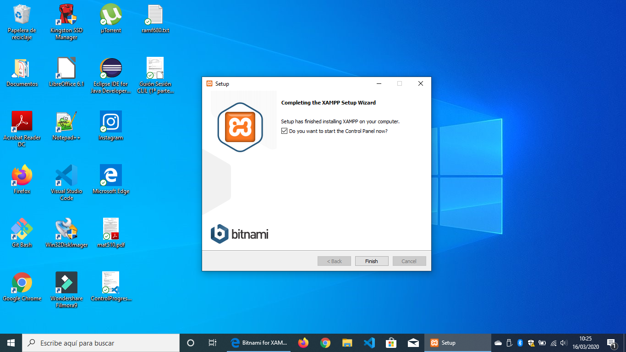Open File Explorer from the taskbar
Image resolution: width=626 pixels, height=352 pixels.
pos(347,343)
